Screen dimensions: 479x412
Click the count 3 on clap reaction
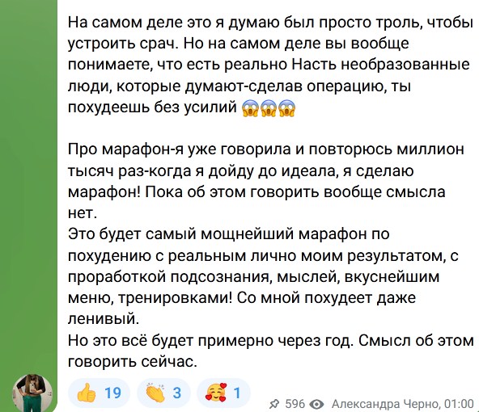tap(177, 393)
